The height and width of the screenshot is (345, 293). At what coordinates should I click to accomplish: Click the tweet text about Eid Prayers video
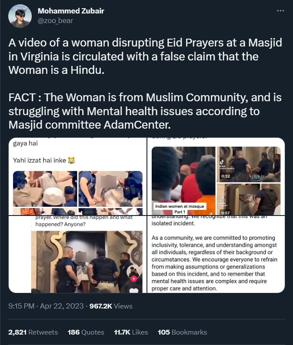tap(145, 83)
